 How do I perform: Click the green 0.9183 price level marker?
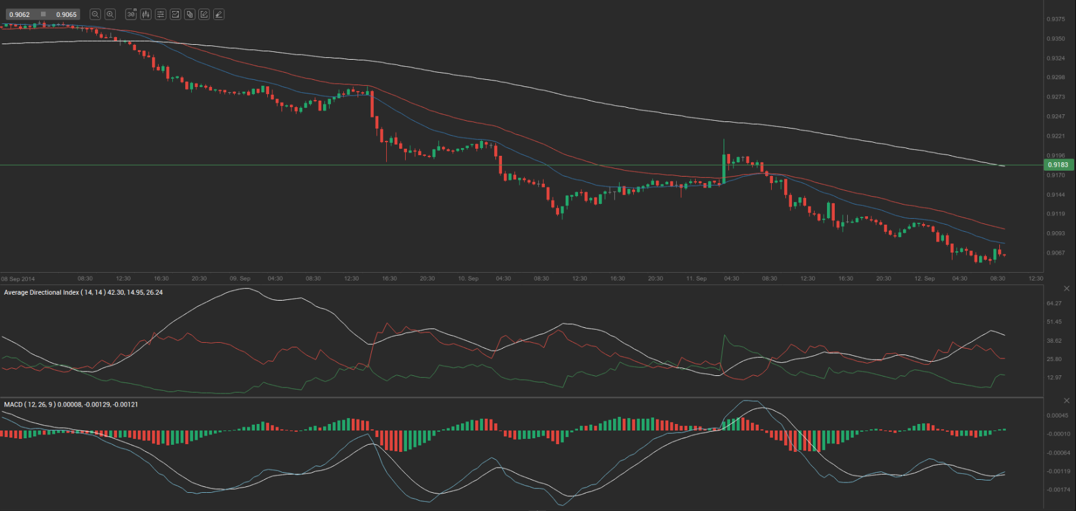coord(1058,165)
